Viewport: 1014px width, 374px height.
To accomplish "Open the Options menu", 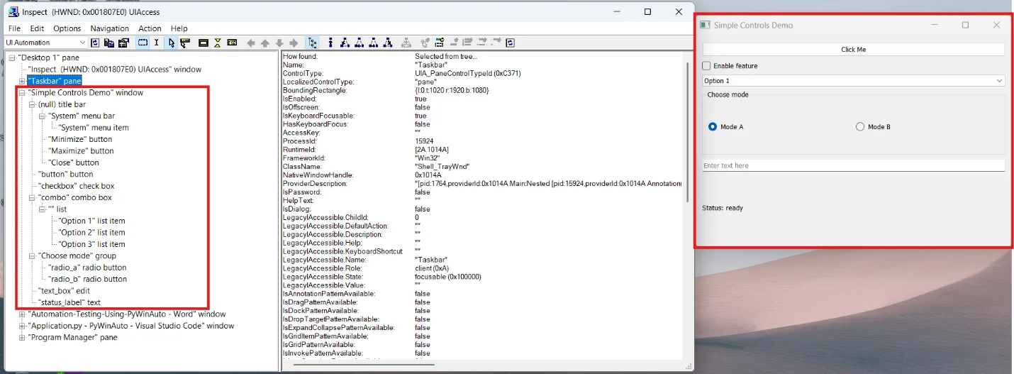I will (x=67, y=28).
